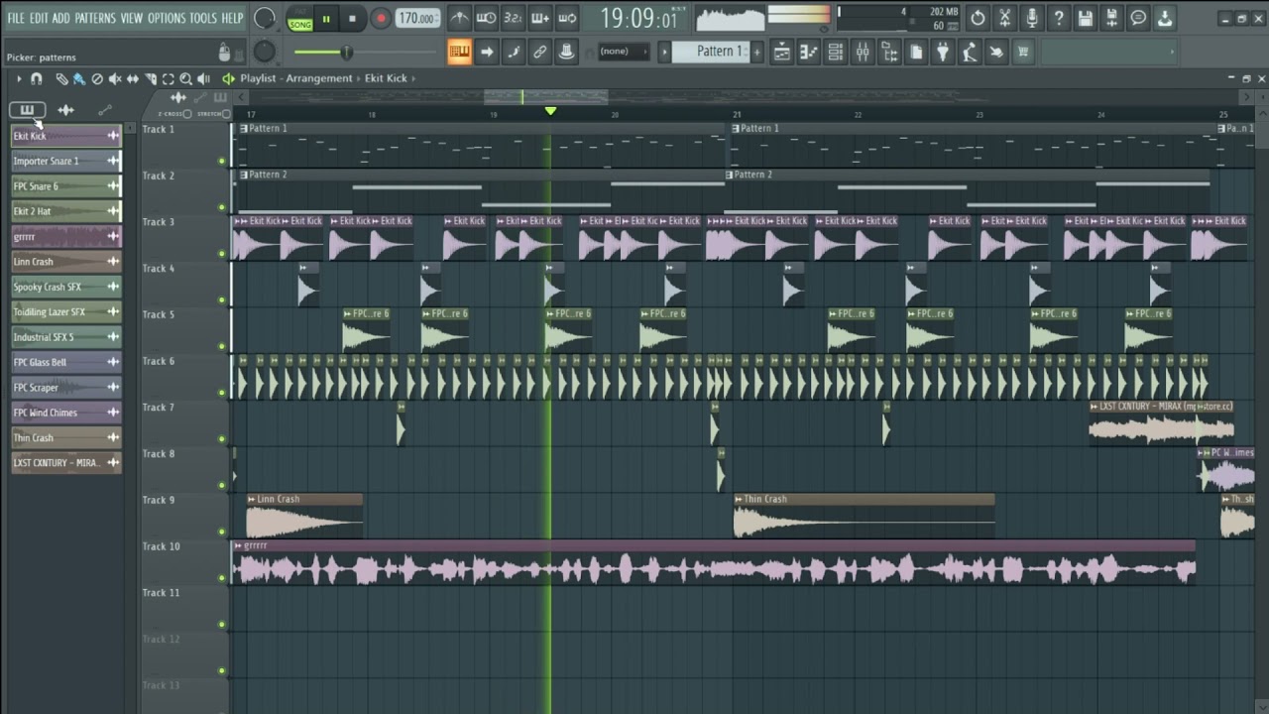This screenshot has height=714, width=1269.
Task: Toggle PAT/SONG mode switch
Action: click(x=300, y=18)
